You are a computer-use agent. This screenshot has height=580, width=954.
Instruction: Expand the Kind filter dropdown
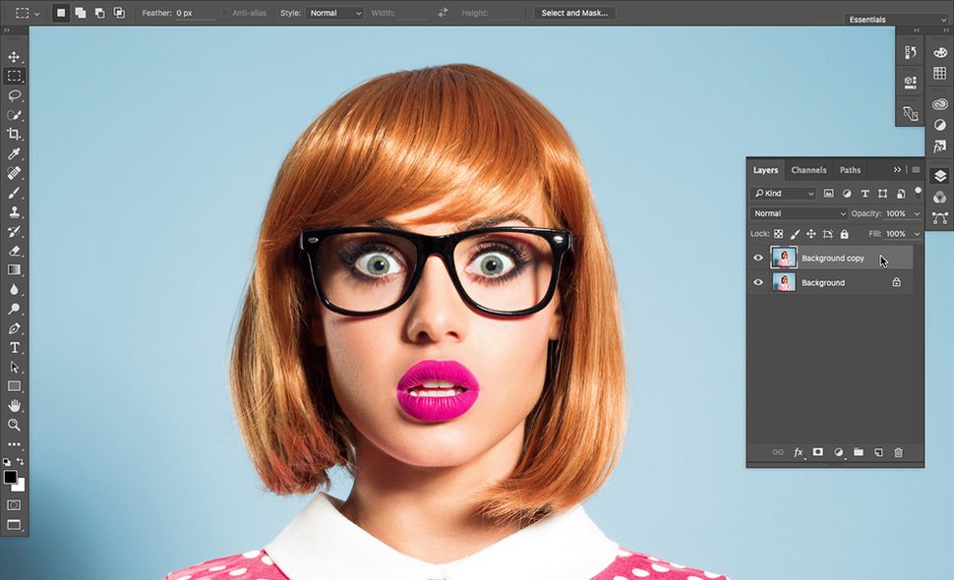click(782, 193)
